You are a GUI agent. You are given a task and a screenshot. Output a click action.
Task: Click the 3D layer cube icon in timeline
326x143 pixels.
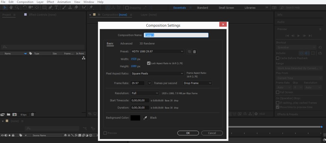(90, 135)
